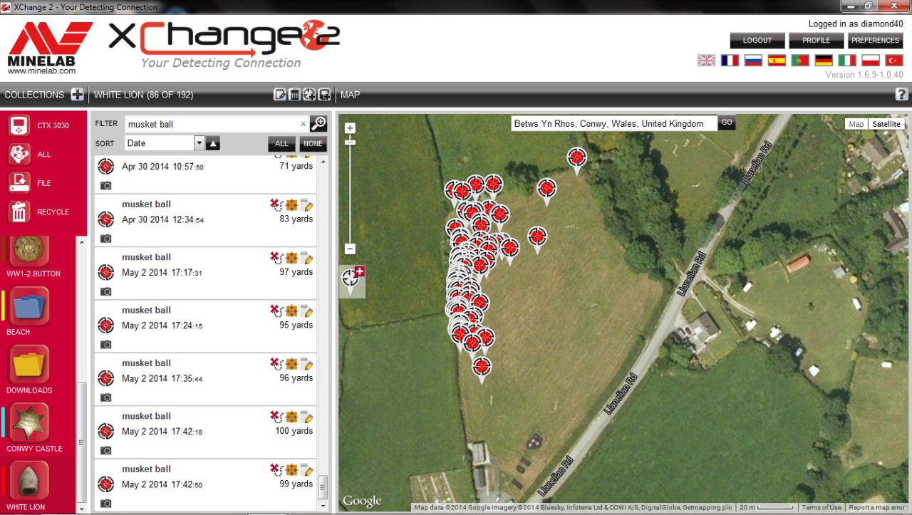This screenshot has width=912, height=515.
Task: Click the Minelab logo
Action: (50, 48)
